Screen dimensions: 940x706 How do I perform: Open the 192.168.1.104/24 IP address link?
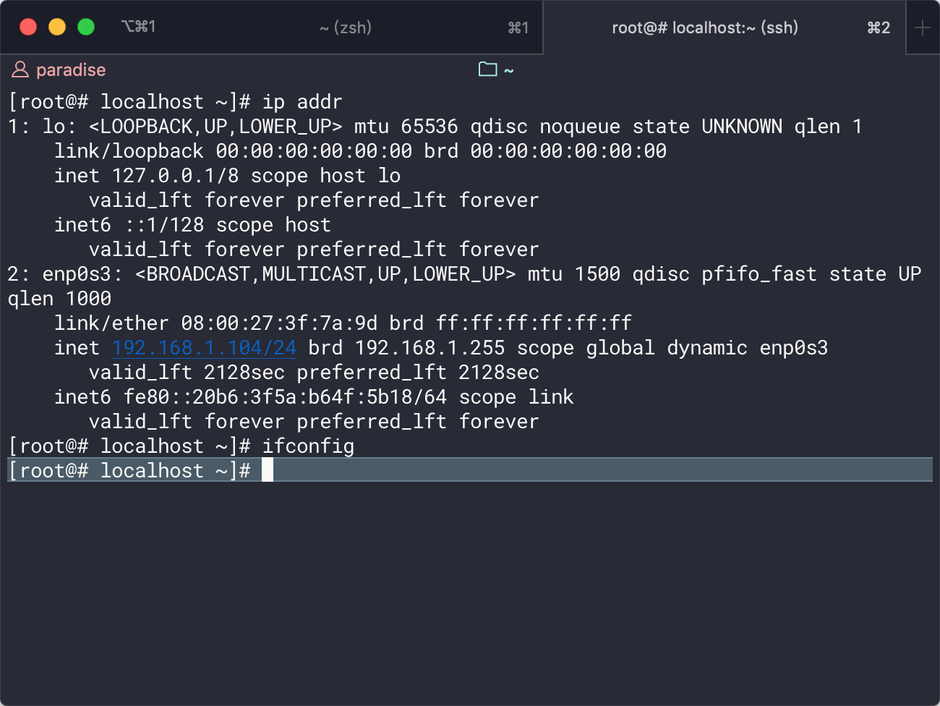(x=204, y=348)
